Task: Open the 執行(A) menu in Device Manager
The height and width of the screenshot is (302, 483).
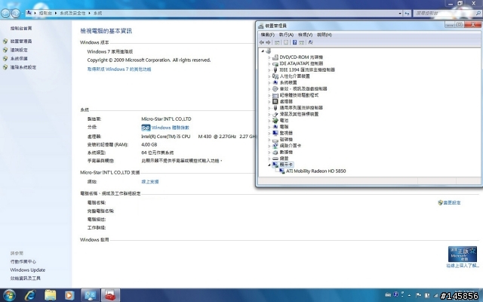Action: click(286, 35)
